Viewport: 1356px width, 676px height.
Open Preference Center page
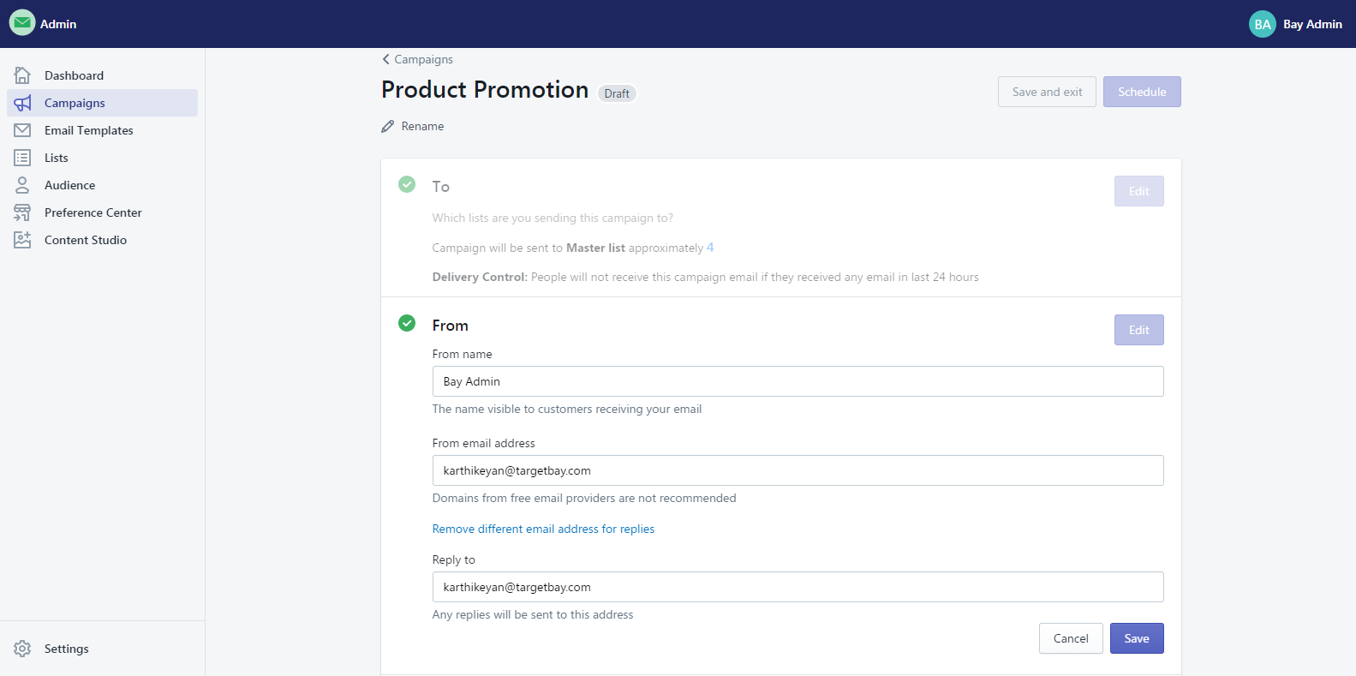102,212
